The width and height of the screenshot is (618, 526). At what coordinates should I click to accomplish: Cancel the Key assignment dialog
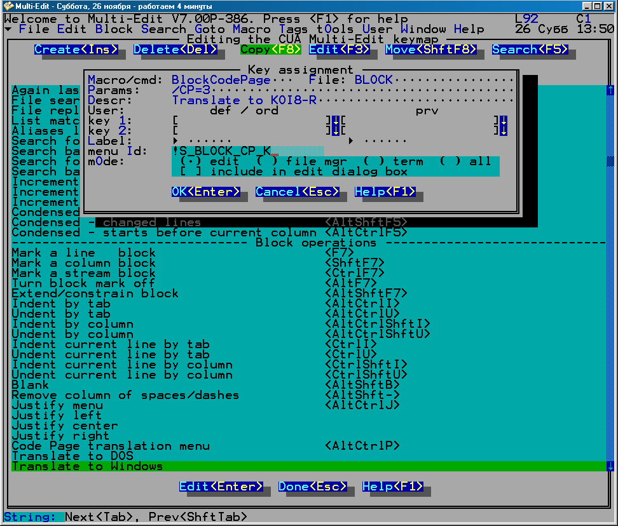tap(297, 192)
